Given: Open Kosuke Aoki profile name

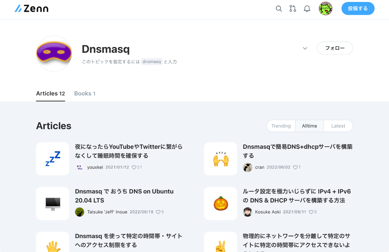Looking at the screenshot, I should pos(268,212).
